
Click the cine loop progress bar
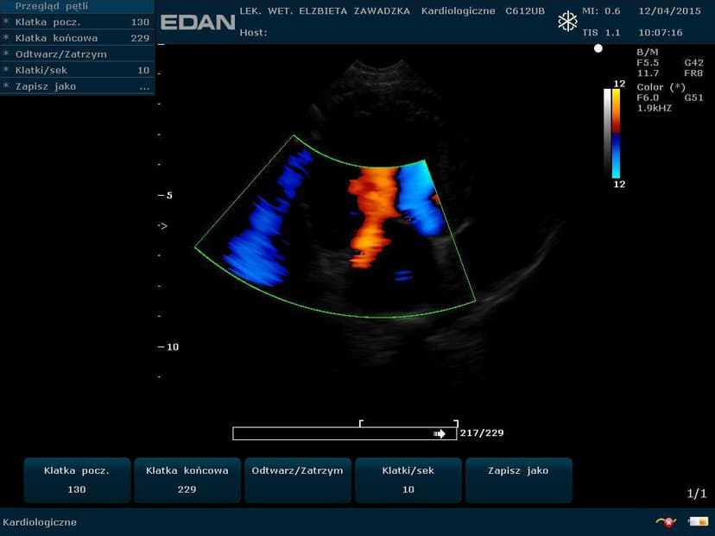[x=345, y=433]
